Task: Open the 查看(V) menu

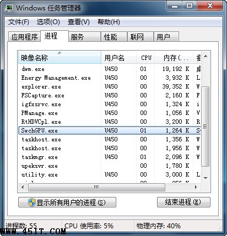Action: coord(79,22)
